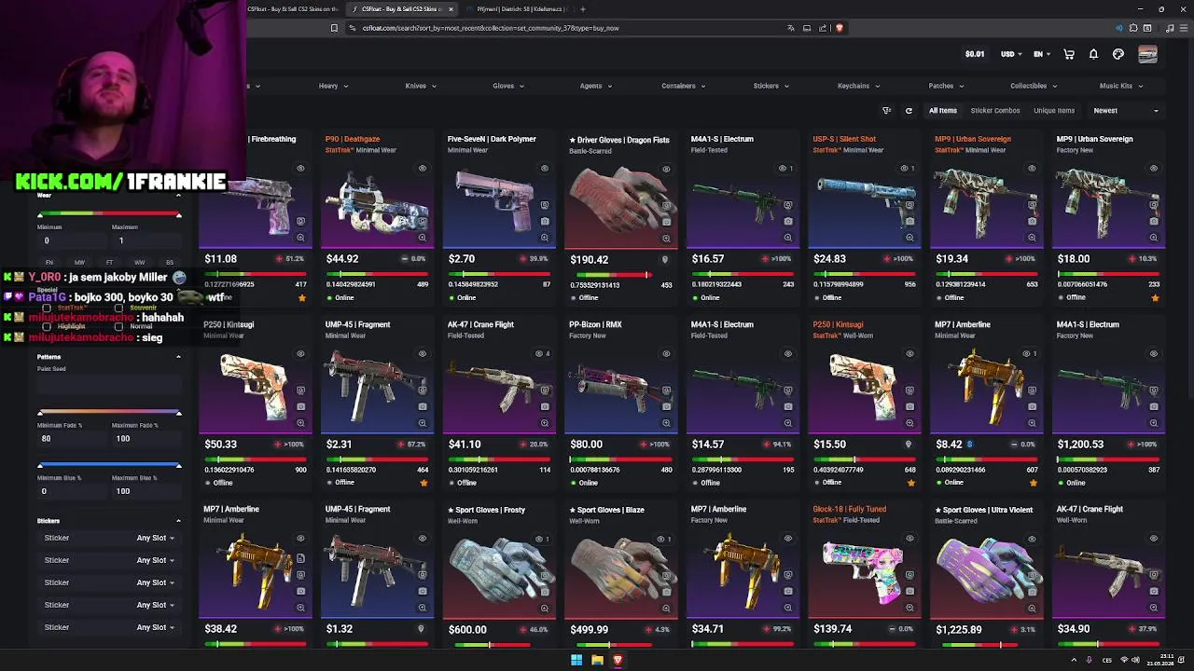
Task: Open the USD currency selector
Action: click(1011, 54)
